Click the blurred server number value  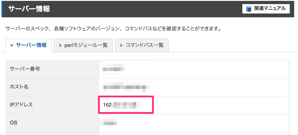(x=113, y=69)
